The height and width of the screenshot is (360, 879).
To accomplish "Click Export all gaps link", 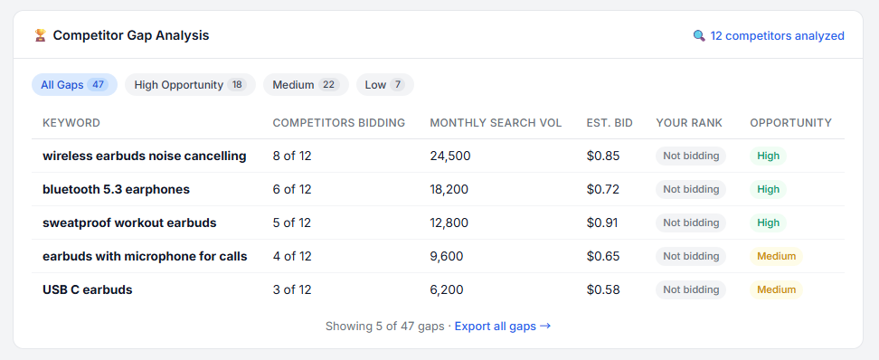I will [x=502, y=326].
